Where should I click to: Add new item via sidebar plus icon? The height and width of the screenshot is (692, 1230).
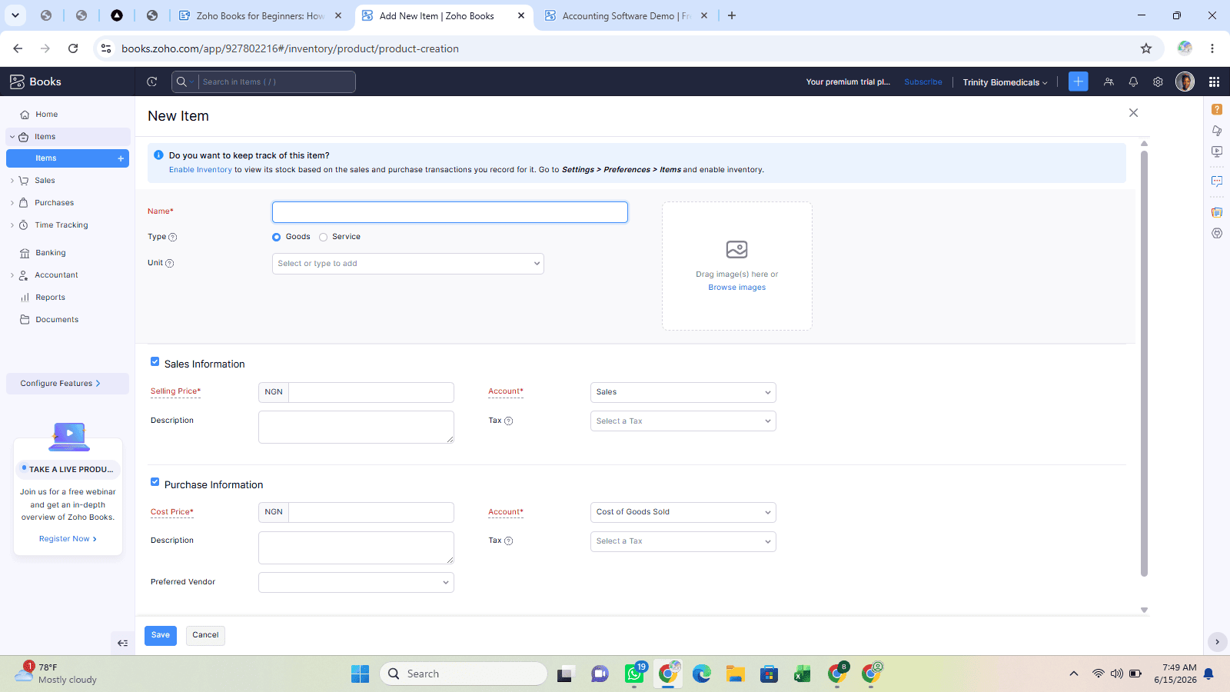click(121, 158)
